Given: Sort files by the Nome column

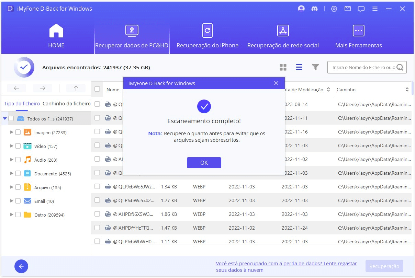Looking at the screenshot, I should point(113,90).
